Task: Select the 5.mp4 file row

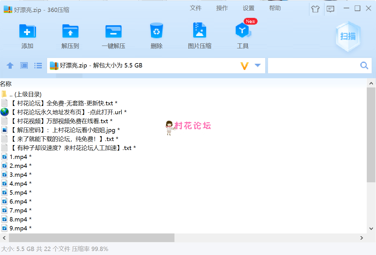Action: tap(183, 192)
